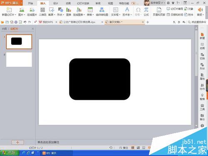
Task: Click the help question icon at sidebar bottom
Action: click(x=202, y=126)
